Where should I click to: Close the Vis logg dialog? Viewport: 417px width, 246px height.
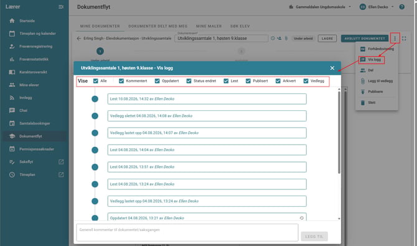coord(332,68)
